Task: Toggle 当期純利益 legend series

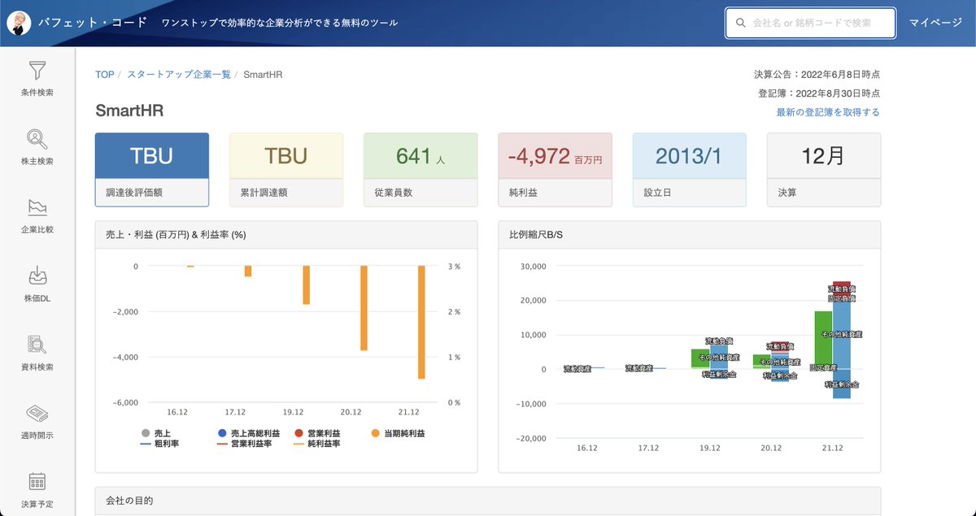Action: pyautogui.click(x=398, y=433)
